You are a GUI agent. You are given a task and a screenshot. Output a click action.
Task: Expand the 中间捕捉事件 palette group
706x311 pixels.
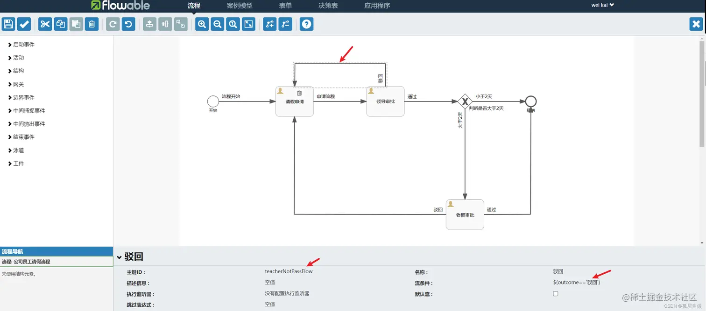(x=27, y=111)
